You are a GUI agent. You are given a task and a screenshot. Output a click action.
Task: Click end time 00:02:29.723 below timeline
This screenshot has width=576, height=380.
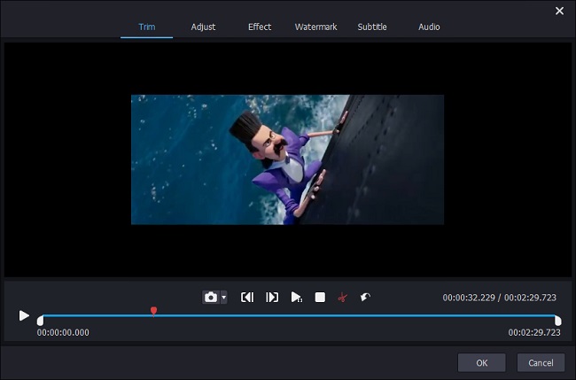pyautogui.click(x=534, y=332)
